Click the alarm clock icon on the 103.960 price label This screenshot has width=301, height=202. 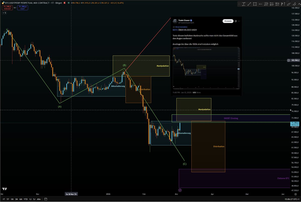click(x=289, y=60)
